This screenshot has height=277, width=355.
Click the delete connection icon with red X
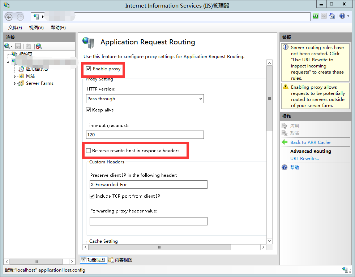tap(39, 46)
